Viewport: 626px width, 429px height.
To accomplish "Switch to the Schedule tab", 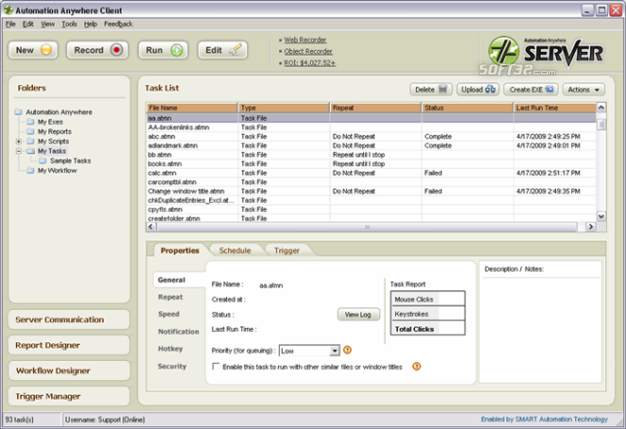I will tap(235, 251).
